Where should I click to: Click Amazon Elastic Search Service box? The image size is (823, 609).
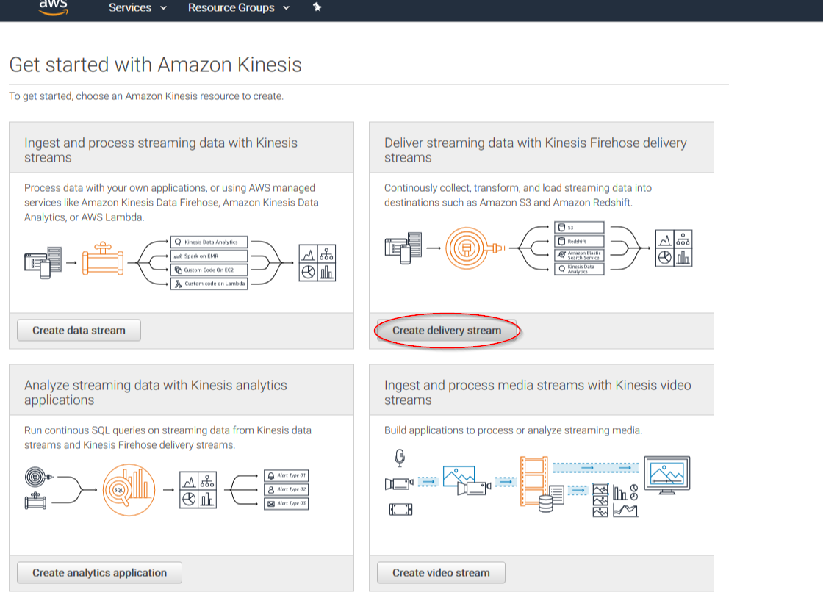point(580,255)
